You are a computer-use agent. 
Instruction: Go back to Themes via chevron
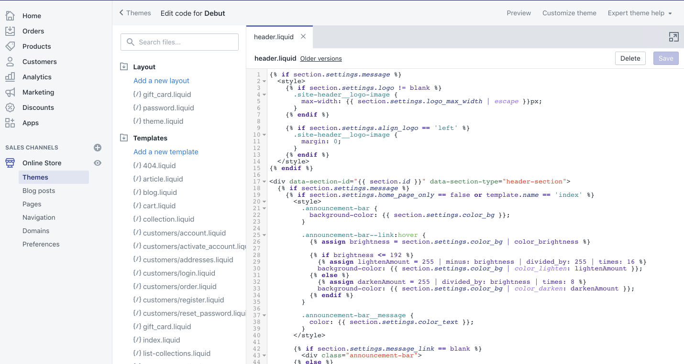(x=121, y=13)
